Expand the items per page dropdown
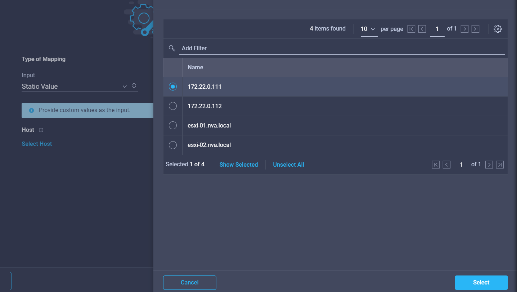The image size is (517, 292). [x=368, y=29]
